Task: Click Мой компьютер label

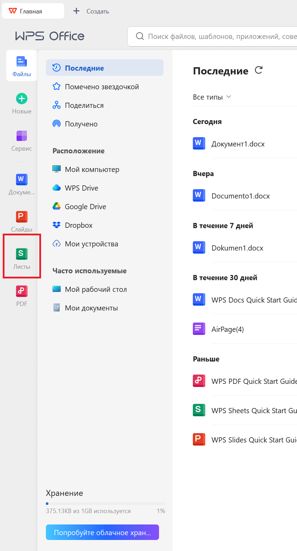Action: pyautogui.click(x=92, y=169)
